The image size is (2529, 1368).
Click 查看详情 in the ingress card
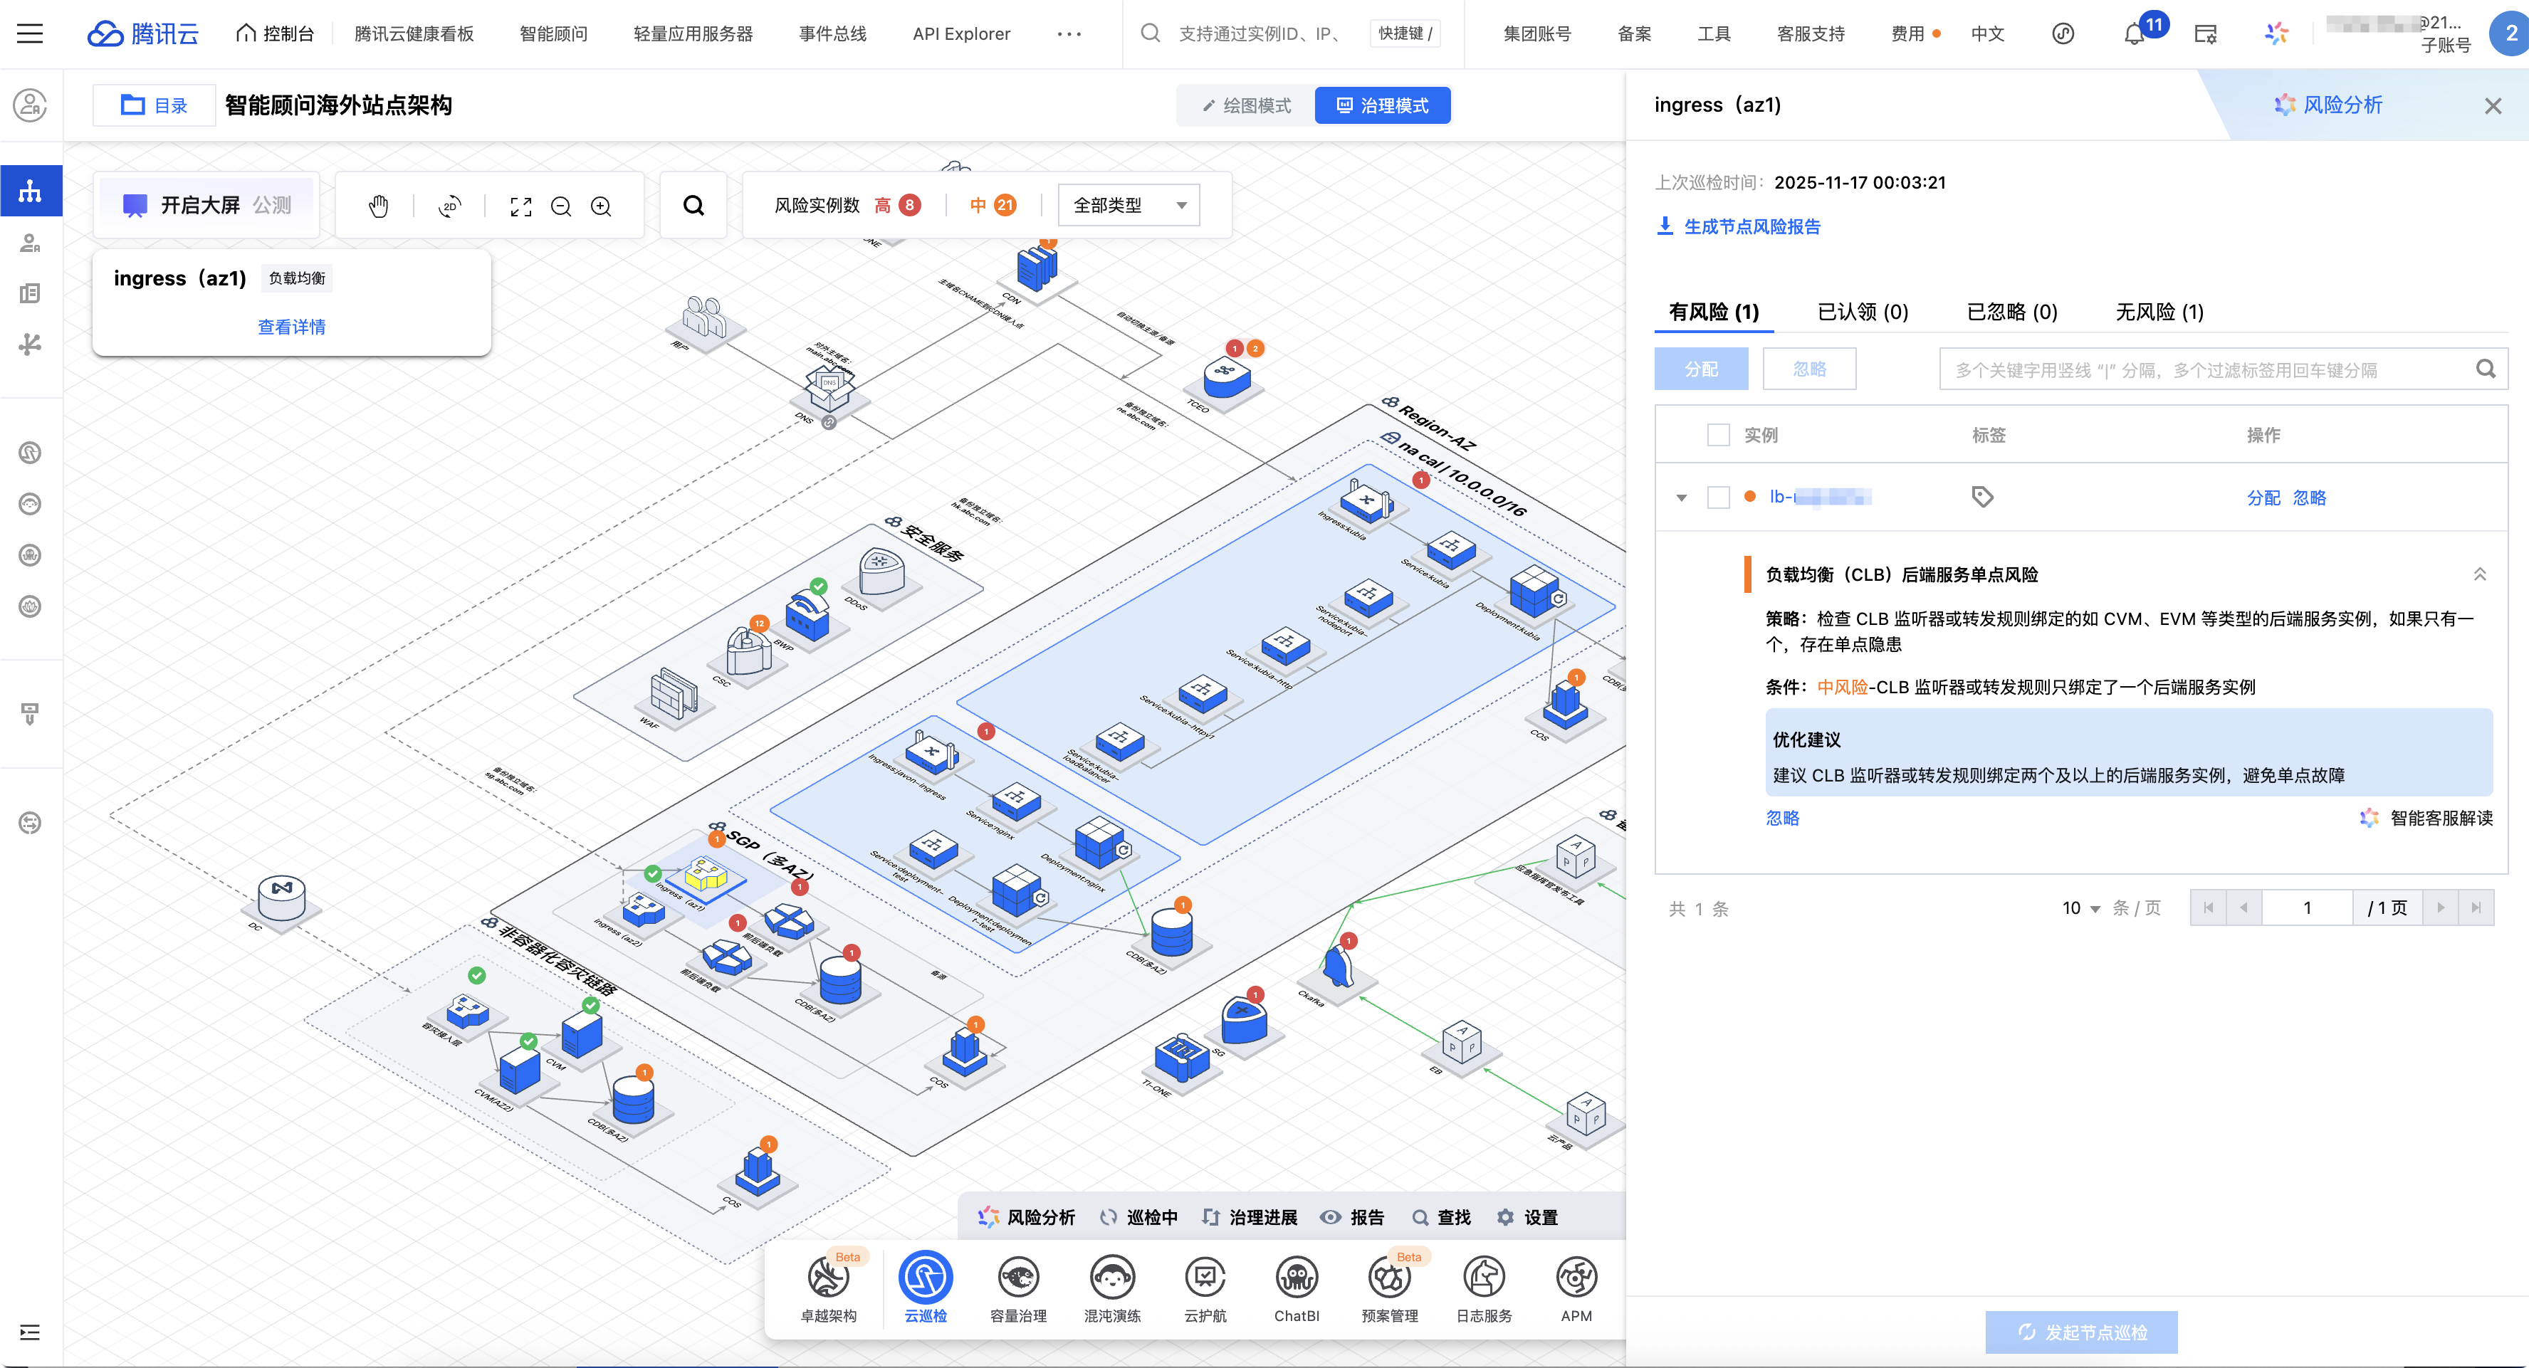[x=292, y=327]
